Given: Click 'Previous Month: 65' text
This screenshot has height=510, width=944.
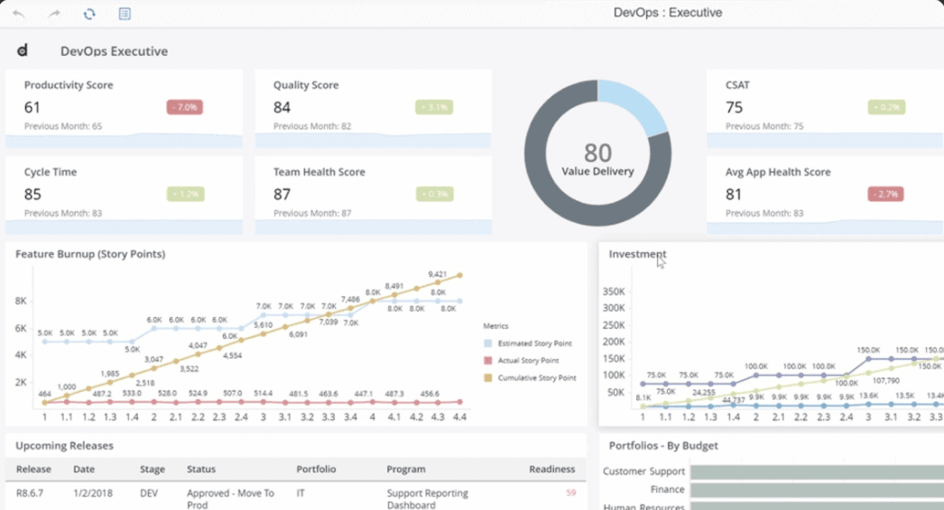Looking at the screenshot, I should pyautogui.click(x=63, y=126).
